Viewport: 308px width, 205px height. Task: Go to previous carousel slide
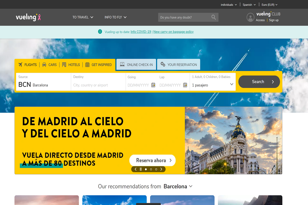coord(136,169)
